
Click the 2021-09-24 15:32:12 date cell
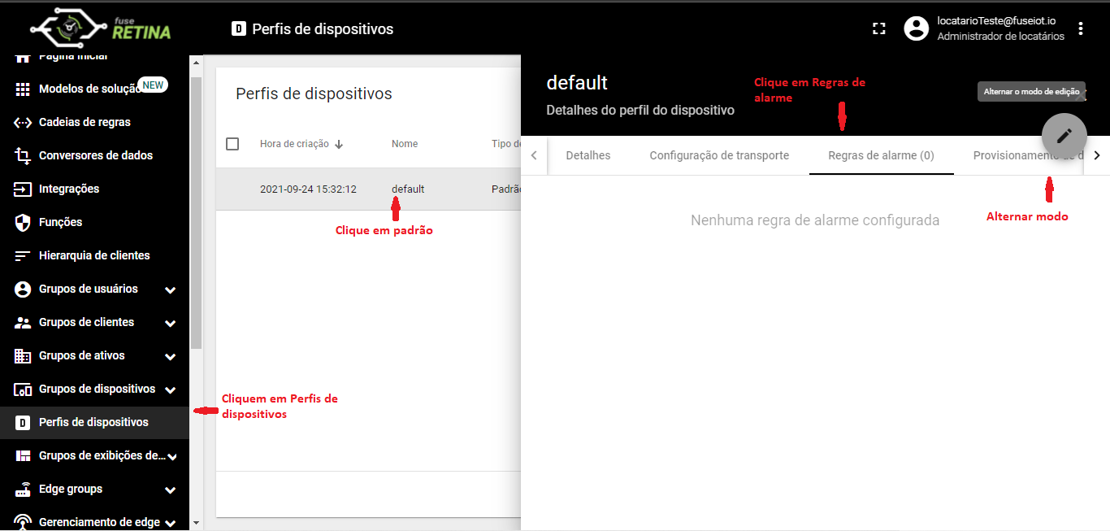click(308, 189)
